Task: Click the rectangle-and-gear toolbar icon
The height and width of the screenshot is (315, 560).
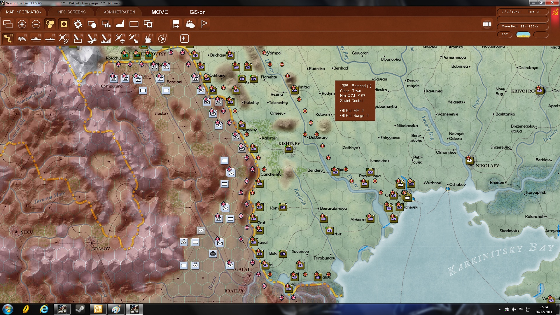Action: (148, 24)
